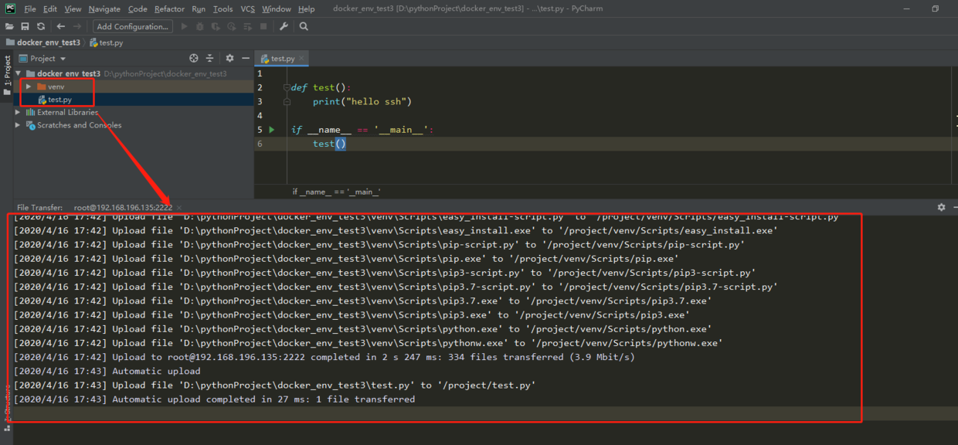Click test.py in the navigation bar
The width and height of the screenshot is (958, 445).
(x=107, y=42)
